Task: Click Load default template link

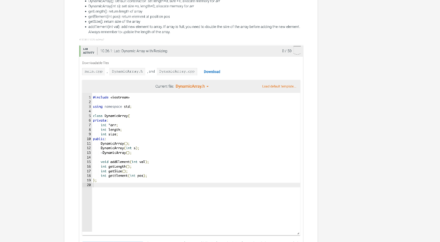Action: (279, 86)
